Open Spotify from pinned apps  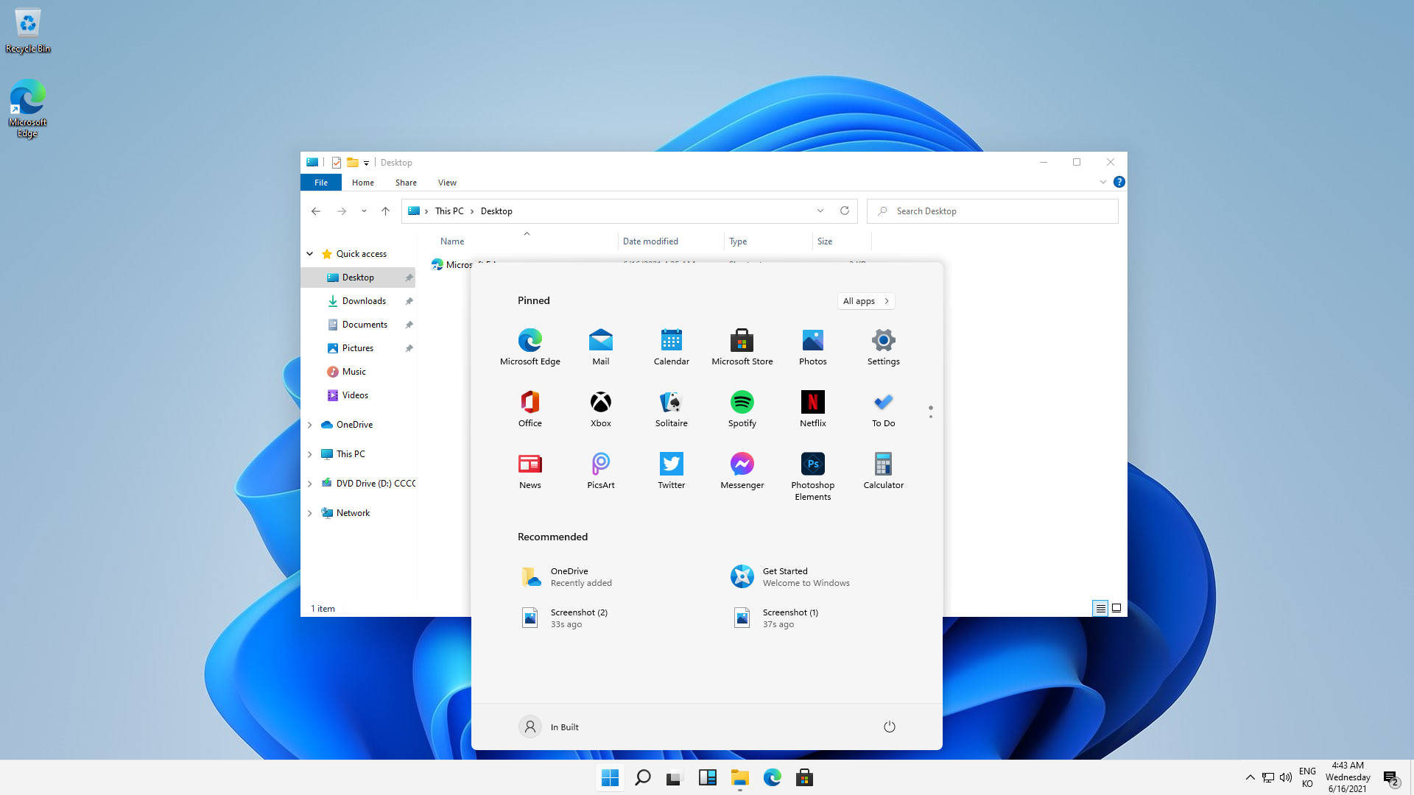pos(742,408)
